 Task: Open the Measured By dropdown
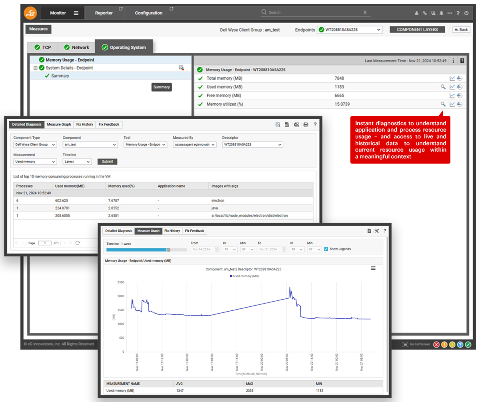194,144
